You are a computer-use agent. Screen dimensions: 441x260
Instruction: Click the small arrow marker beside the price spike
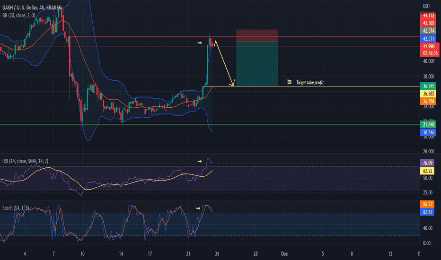tap(199, 43)
